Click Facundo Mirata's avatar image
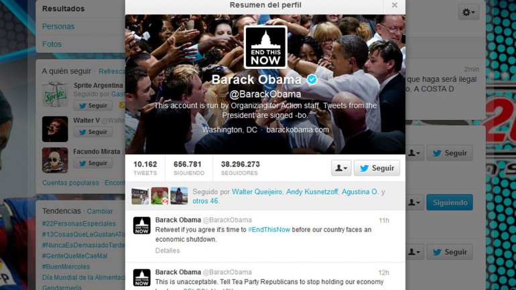Screen dimensions: 516x290 click(55, 161)
